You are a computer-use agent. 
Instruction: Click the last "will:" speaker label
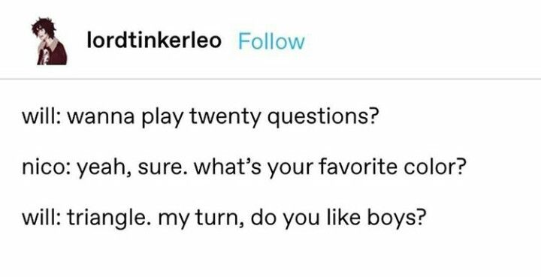click(42, 218)
